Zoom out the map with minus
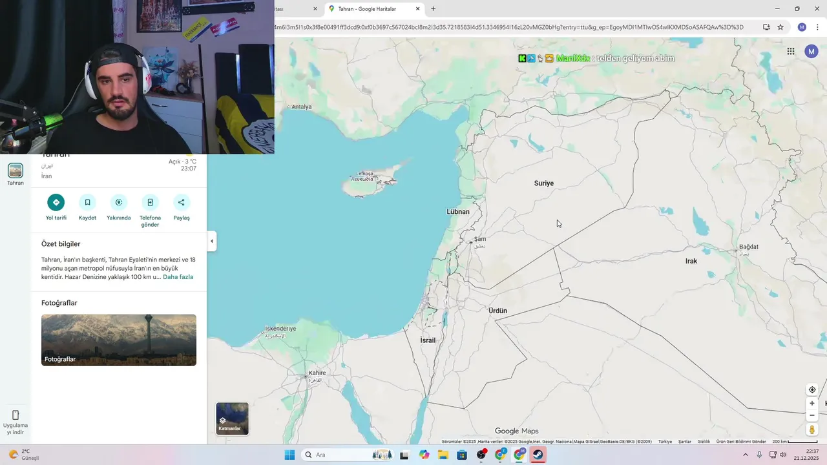The width and height of the screenshot is (827, 465). pyautogui.click(x=812, y=415)
